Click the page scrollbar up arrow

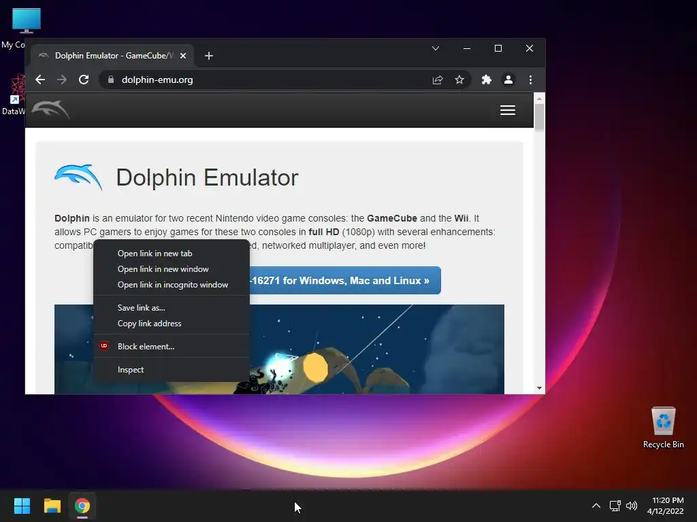[539, 98]
